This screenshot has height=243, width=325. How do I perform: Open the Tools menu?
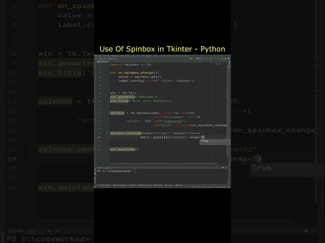coord(138,56)
